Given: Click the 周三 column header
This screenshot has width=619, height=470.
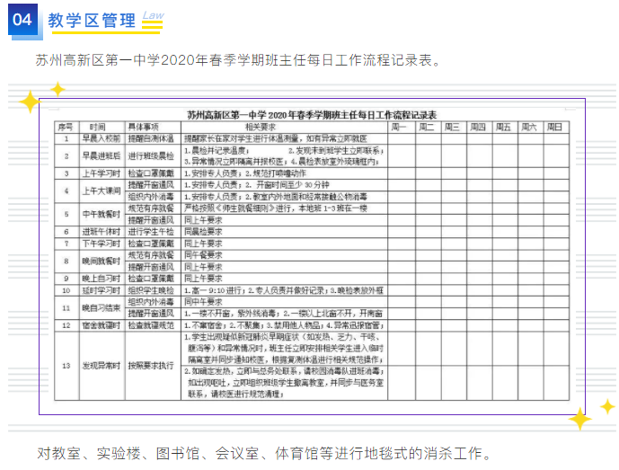Looking at the screenshot, I should pos(452,128).
